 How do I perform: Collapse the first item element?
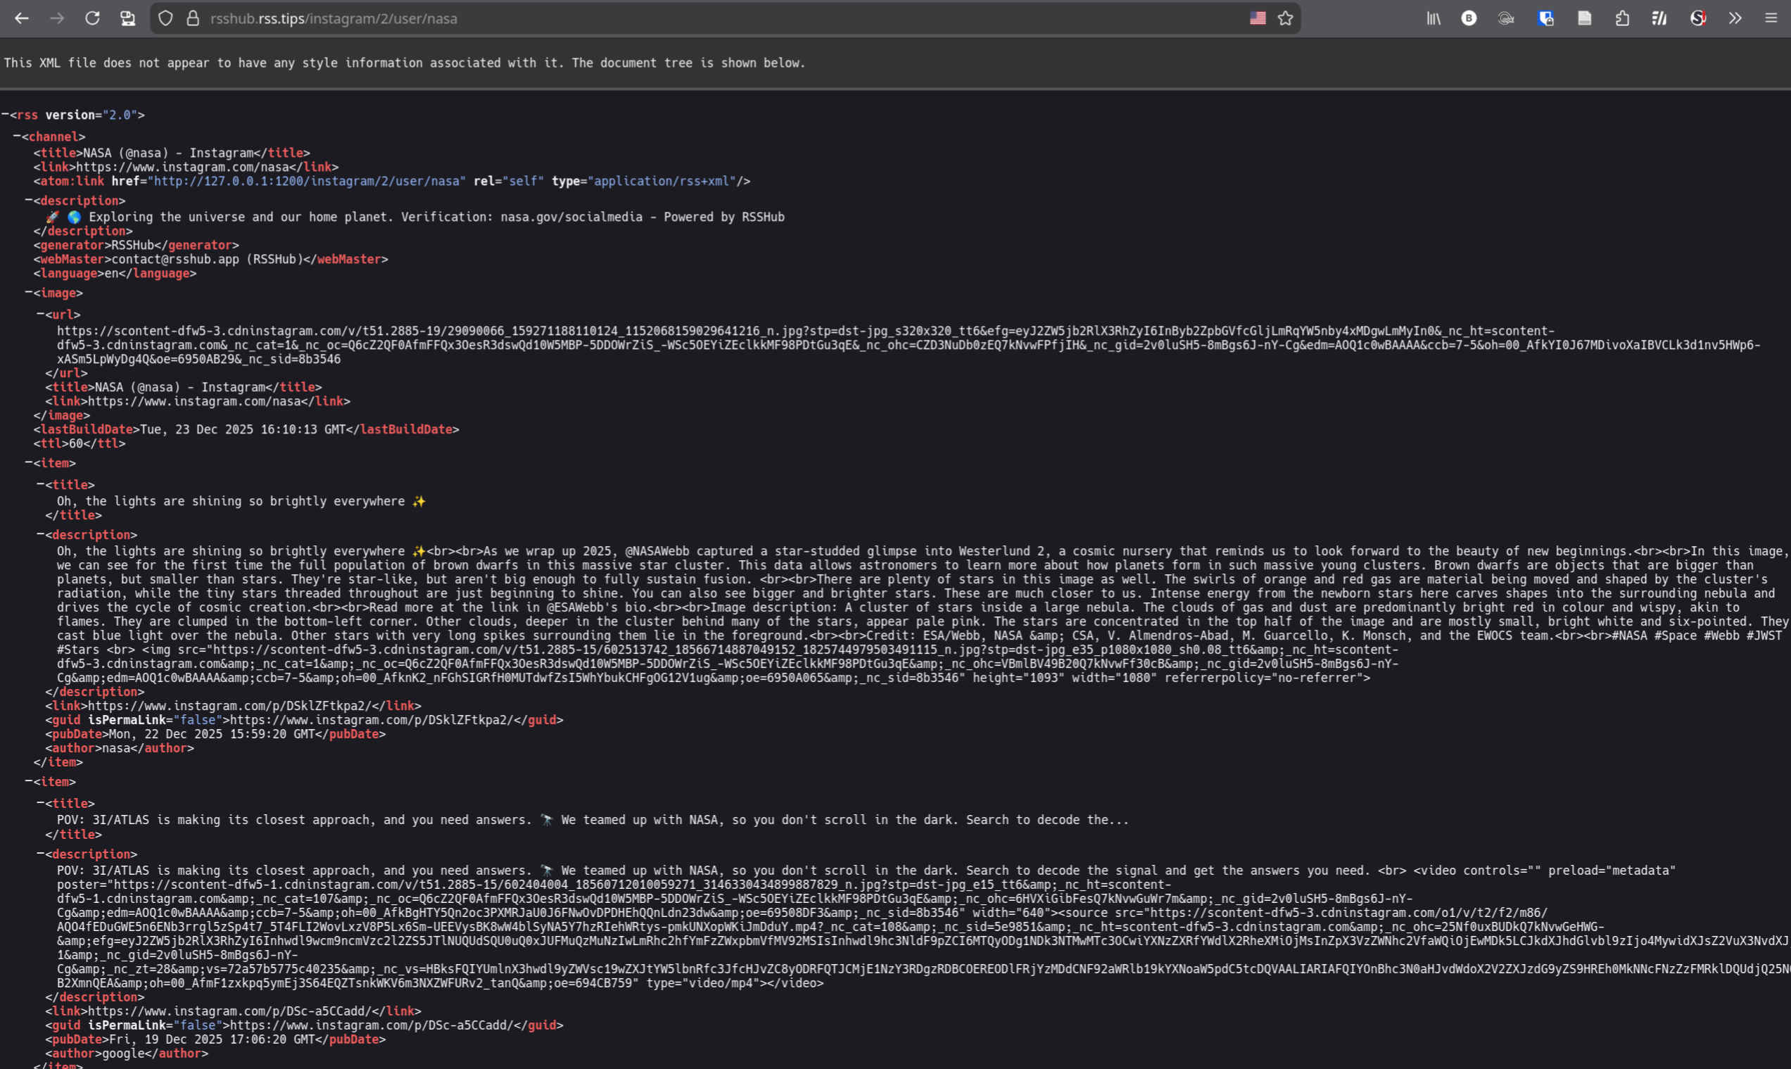(x=29, y=462)
